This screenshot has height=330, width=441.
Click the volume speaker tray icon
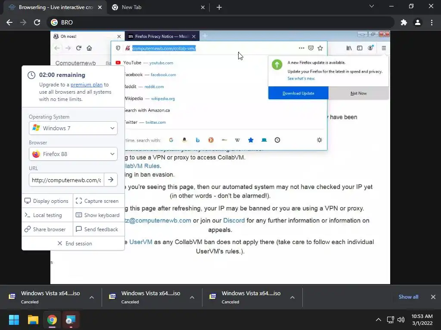point(401,320)
